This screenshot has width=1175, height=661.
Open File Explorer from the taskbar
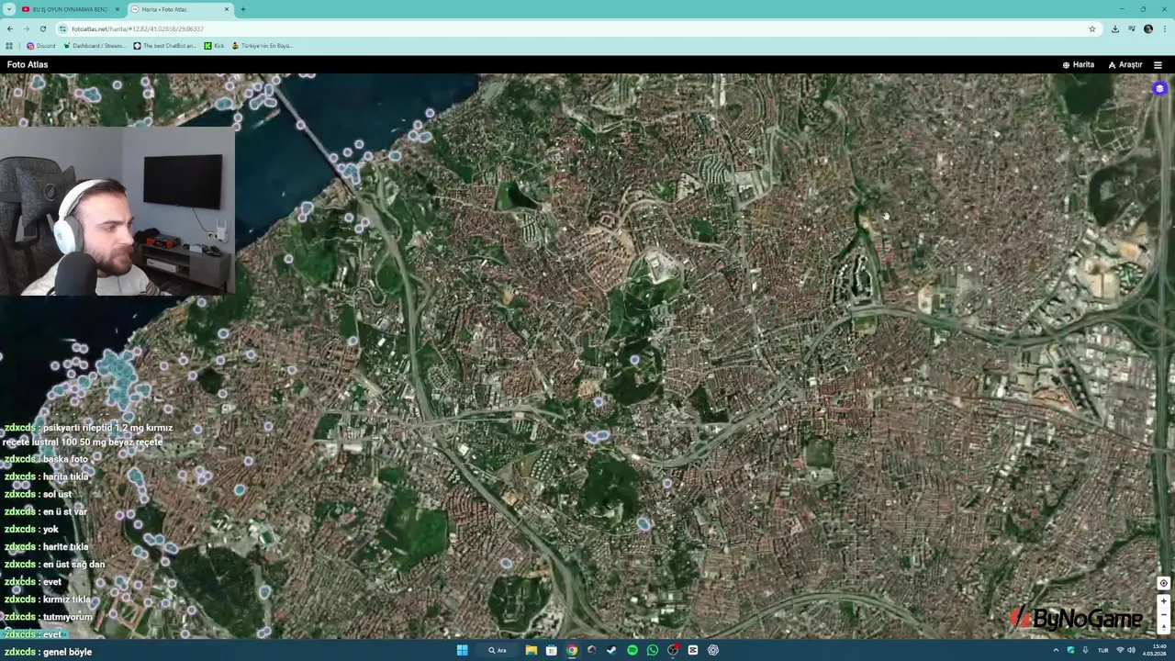tap(531, 650)
